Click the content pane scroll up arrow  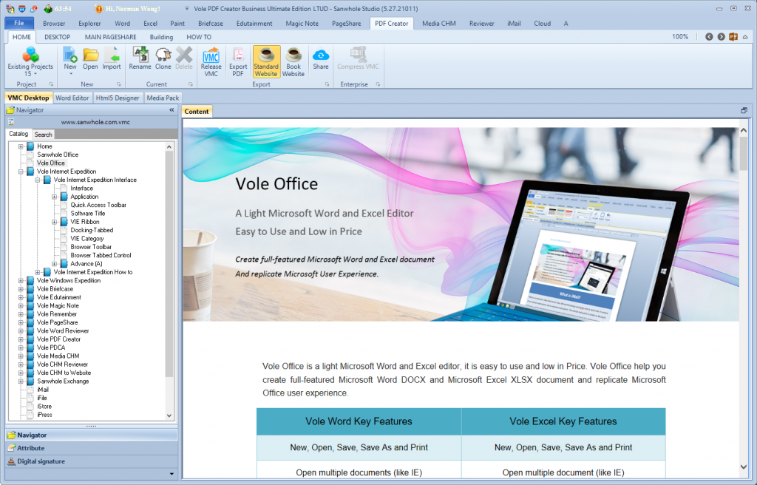click(744, 131)
